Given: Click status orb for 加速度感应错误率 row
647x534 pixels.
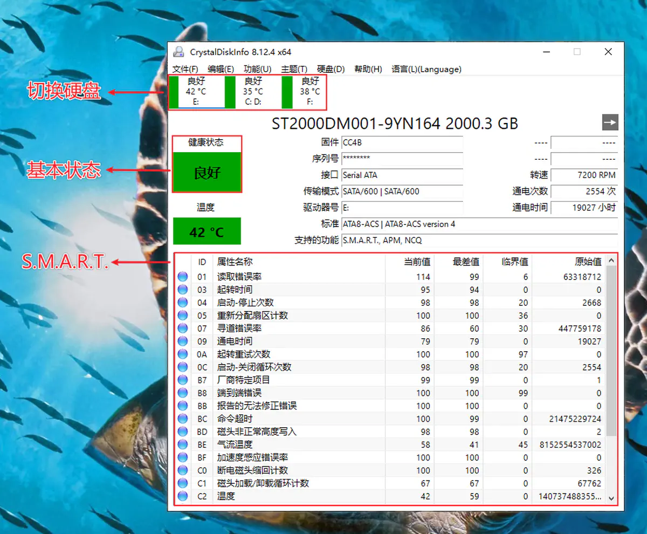Looking at the screenshot, I should (x=183, y=457).
